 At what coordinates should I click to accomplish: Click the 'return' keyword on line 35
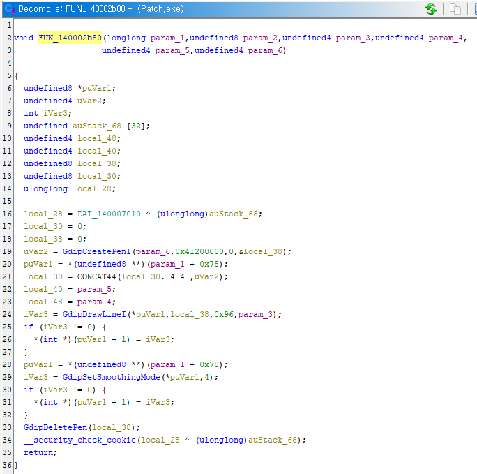(x=38, y=452)
